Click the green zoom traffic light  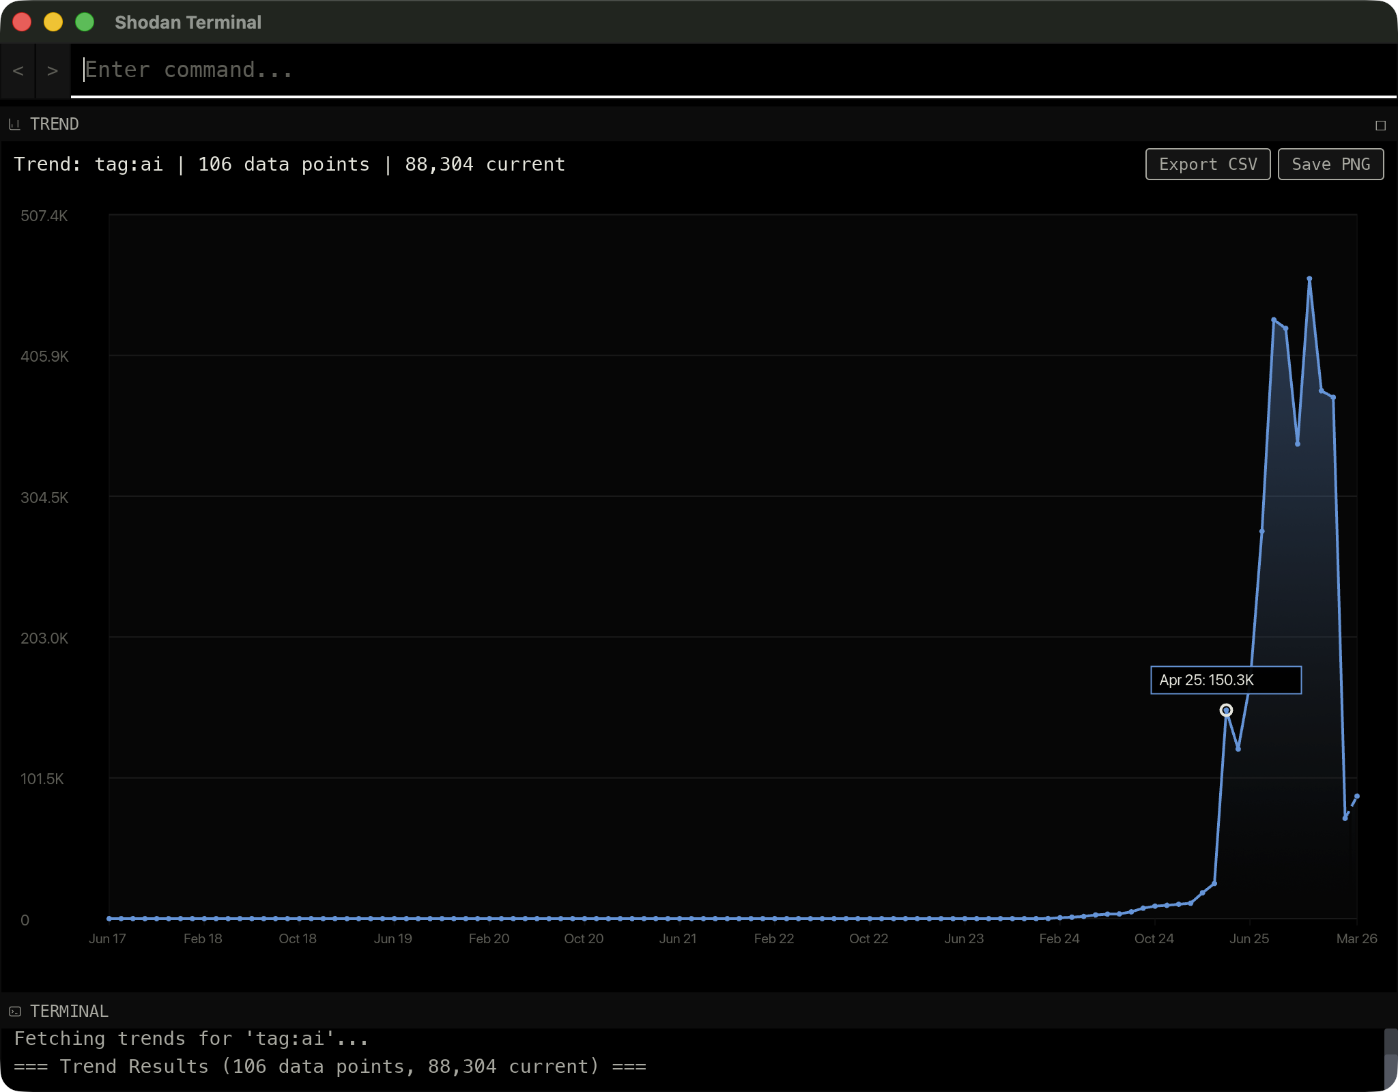pyautogui.click(x=85, y=22)
